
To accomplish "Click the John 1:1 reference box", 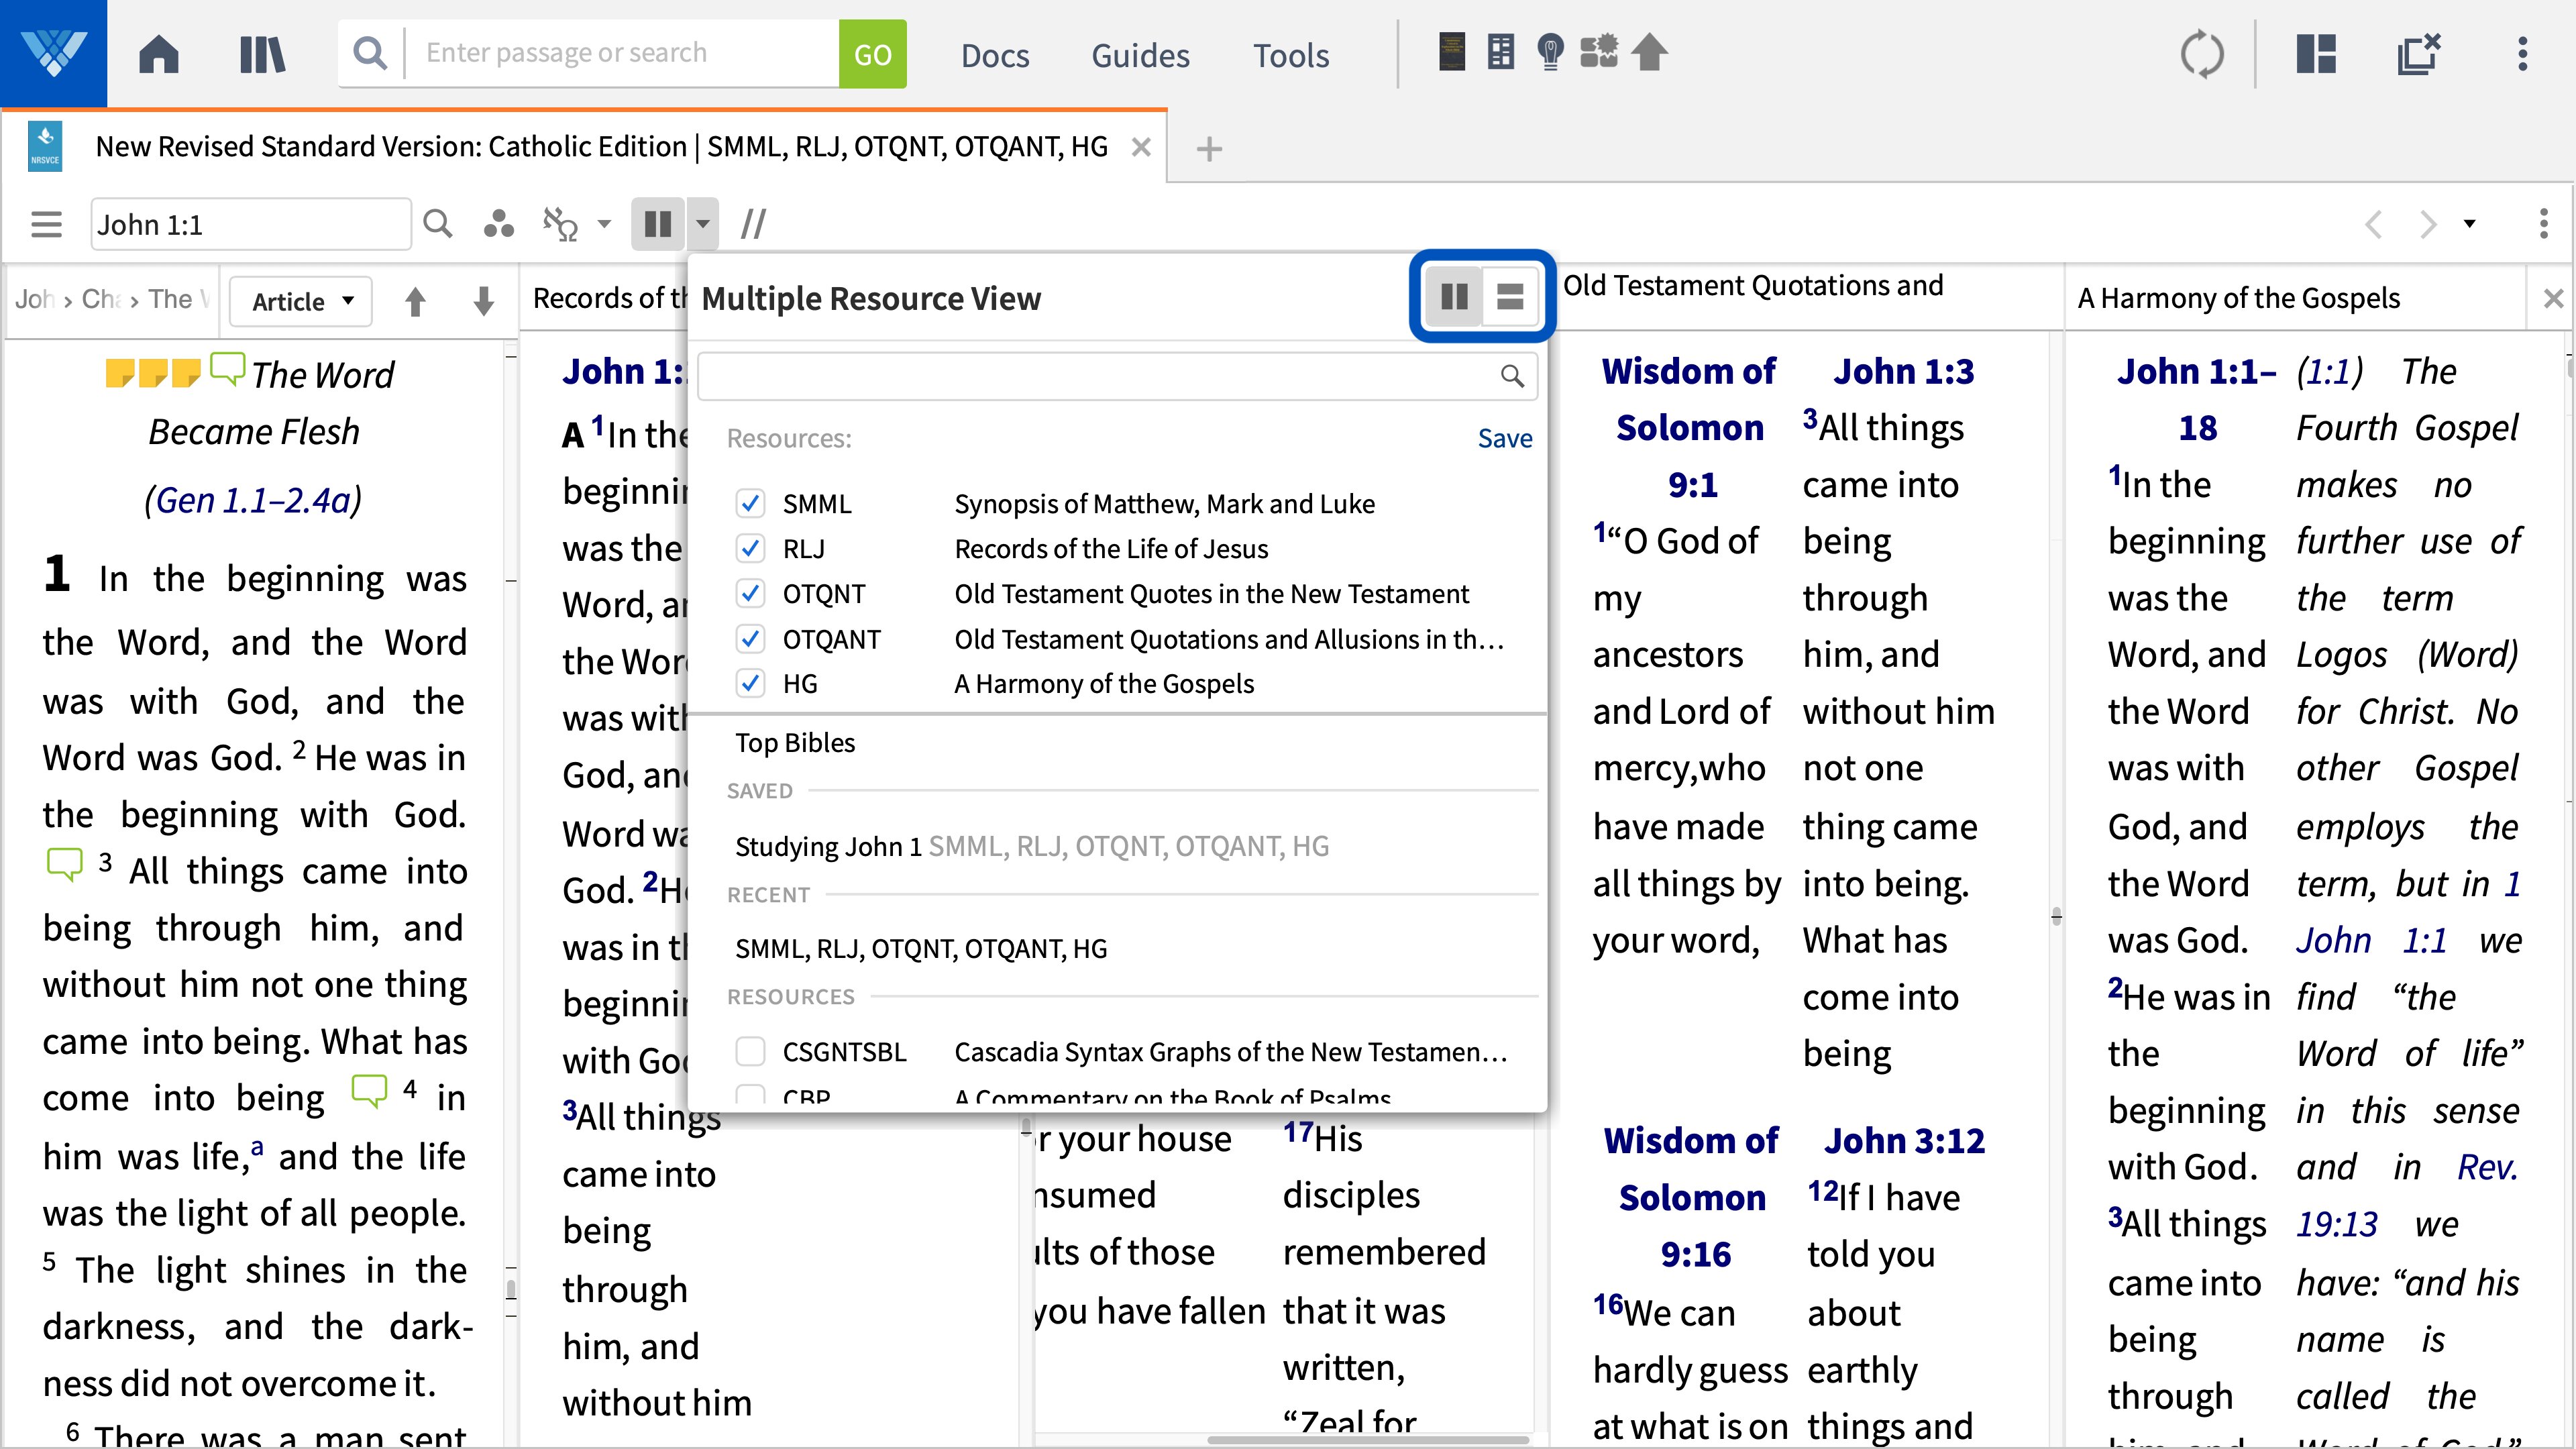I will (x=250, y=224).
